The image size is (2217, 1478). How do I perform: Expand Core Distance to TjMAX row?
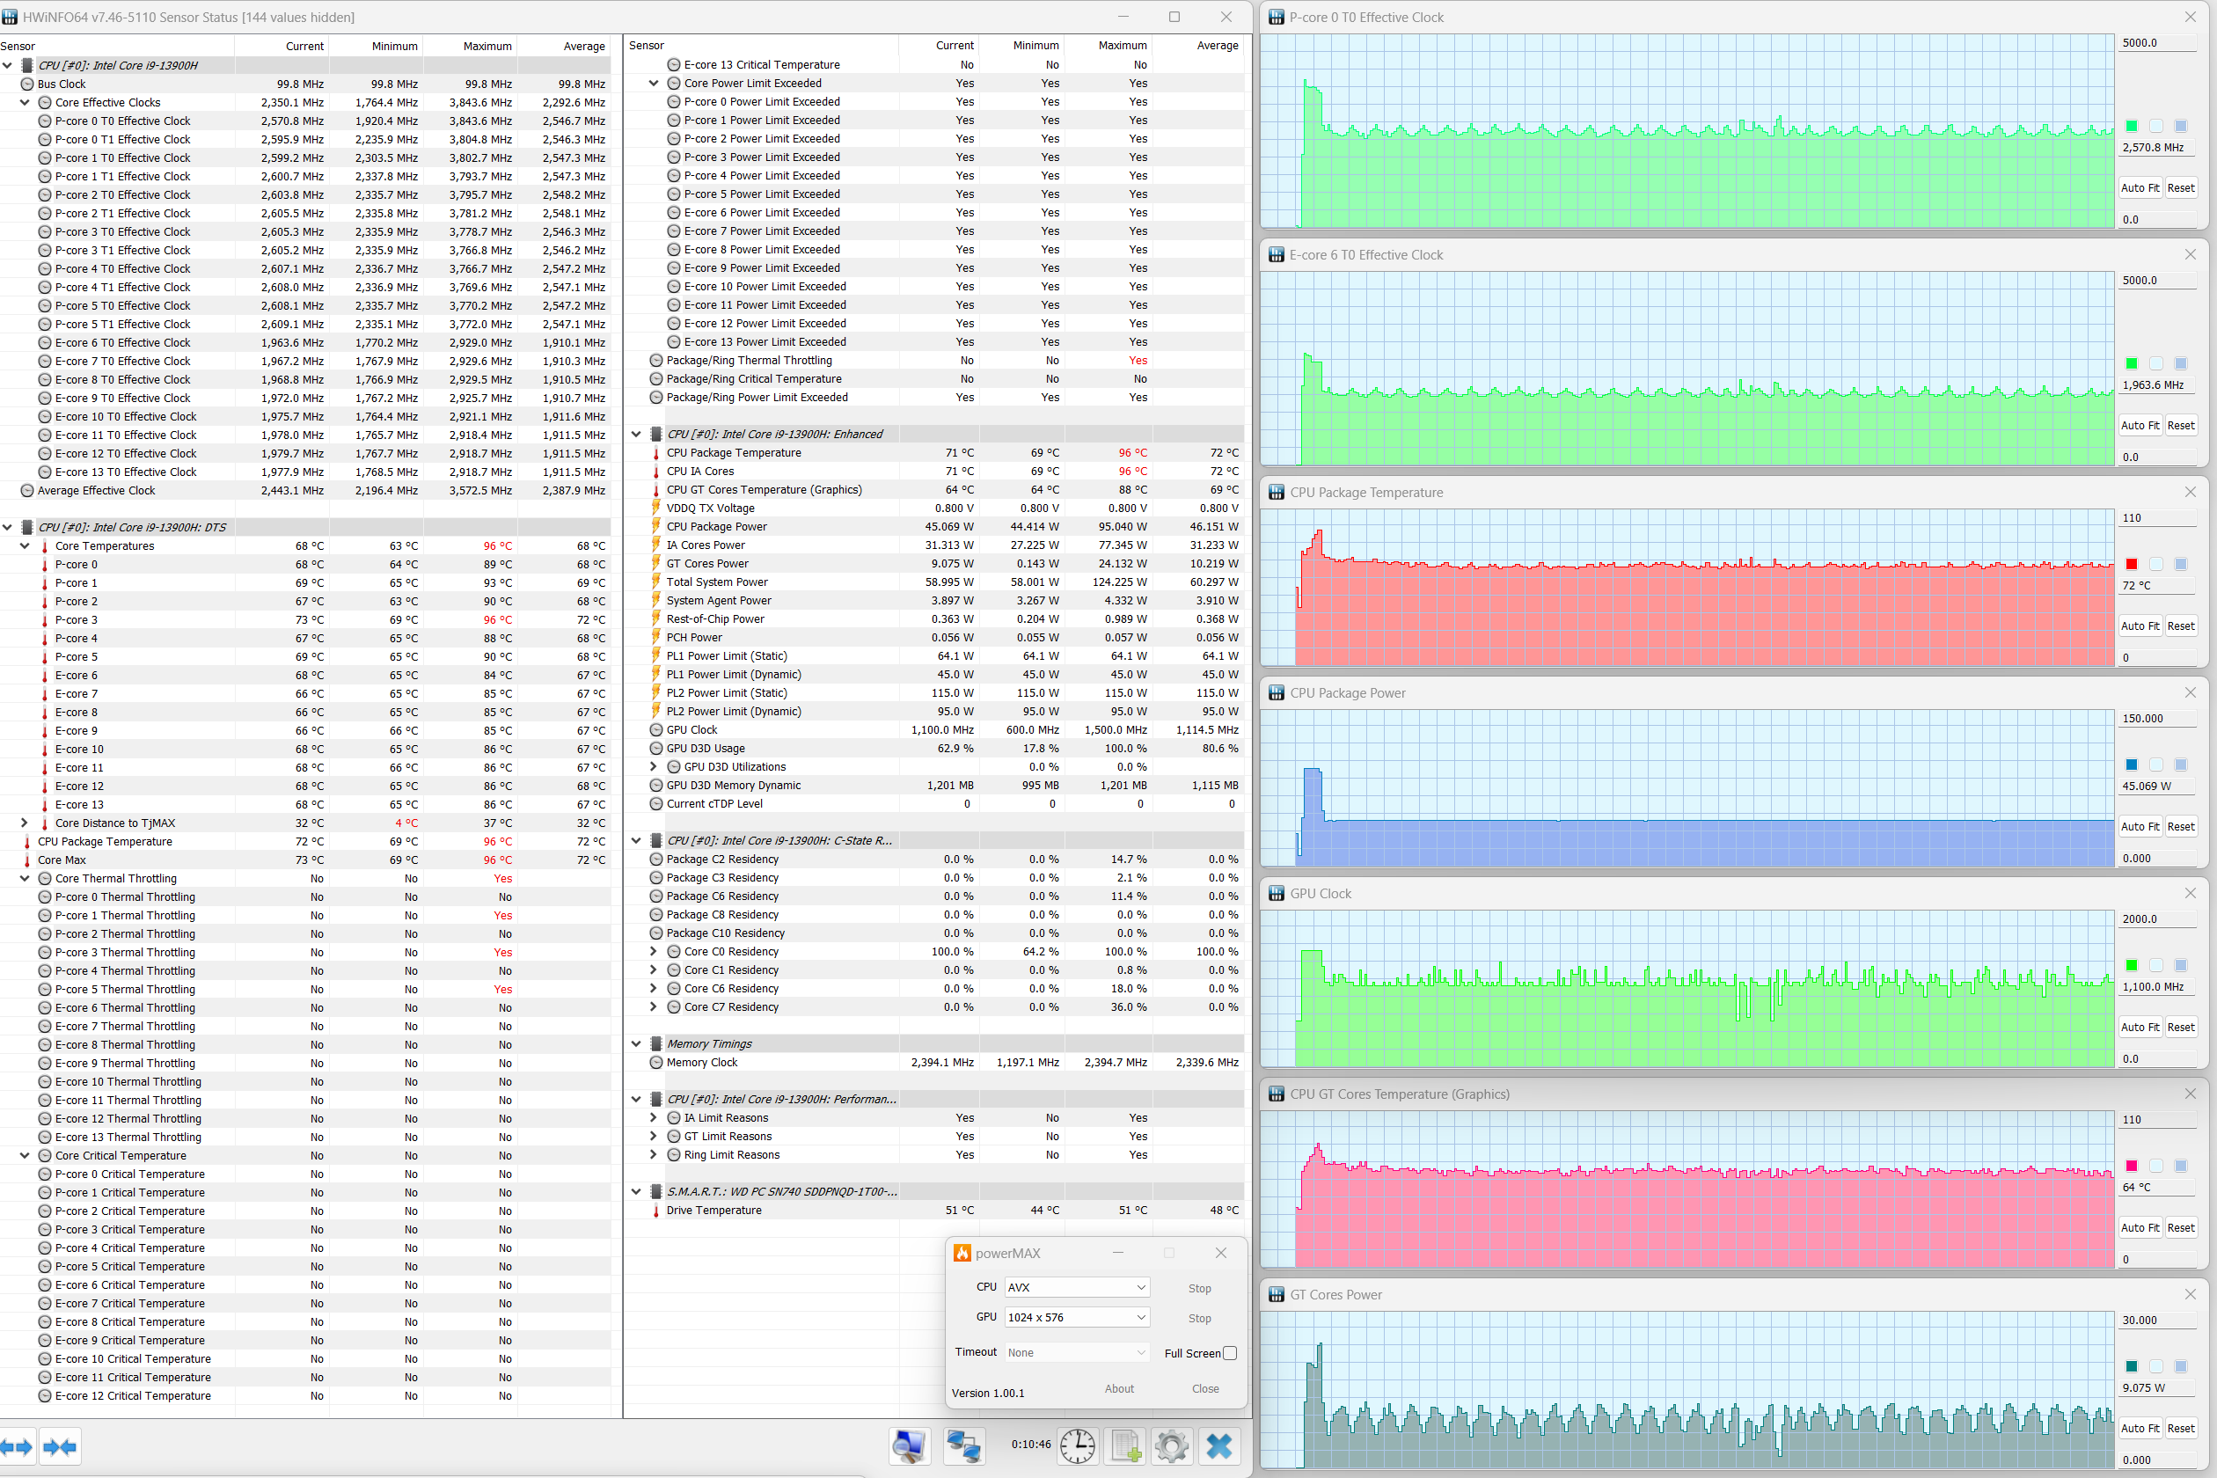26,823
